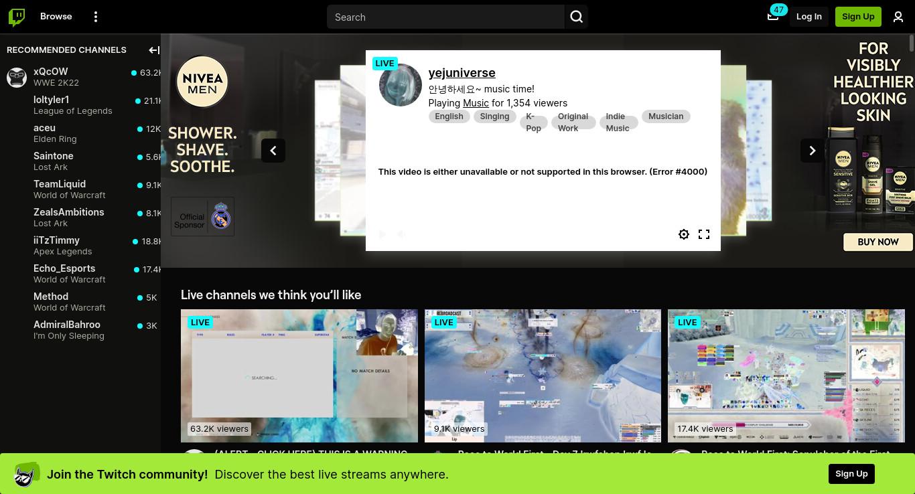Open the Twitch home logo
This screenshot has height=494, width=915.
pos(17,17)
